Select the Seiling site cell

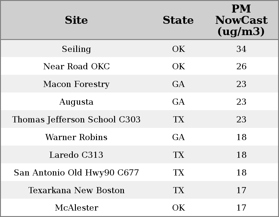(x=76, y=49)
